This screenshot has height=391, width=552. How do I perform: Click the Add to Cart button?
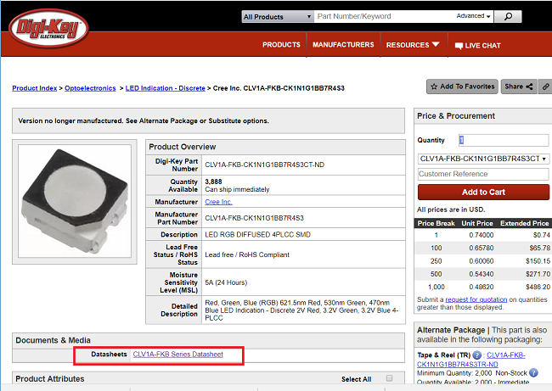tap(483, 192)
